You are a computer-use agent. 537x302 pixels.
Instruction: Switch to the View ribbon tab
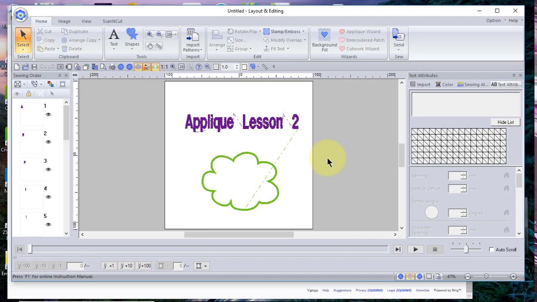click(86, 21)
